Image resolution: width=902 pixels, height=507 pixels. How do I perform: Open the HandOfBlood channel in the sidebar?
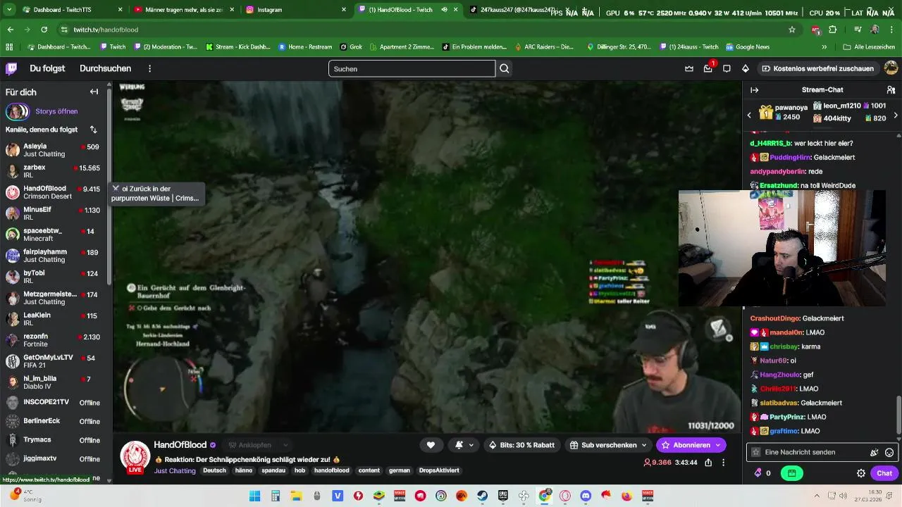[54, 192]
